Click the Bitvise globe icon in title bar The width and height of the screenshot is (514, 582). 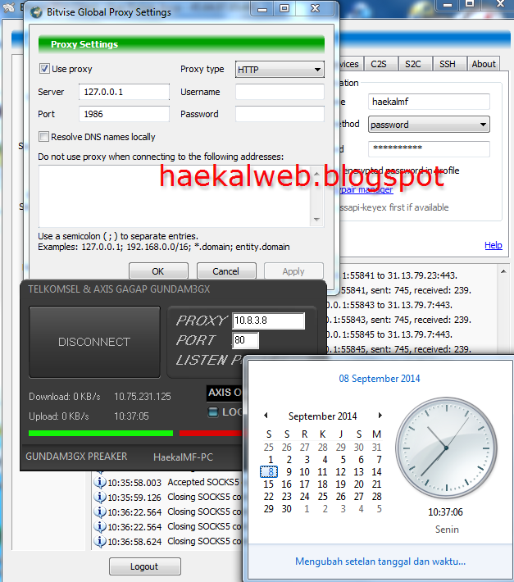click(36, 11)
